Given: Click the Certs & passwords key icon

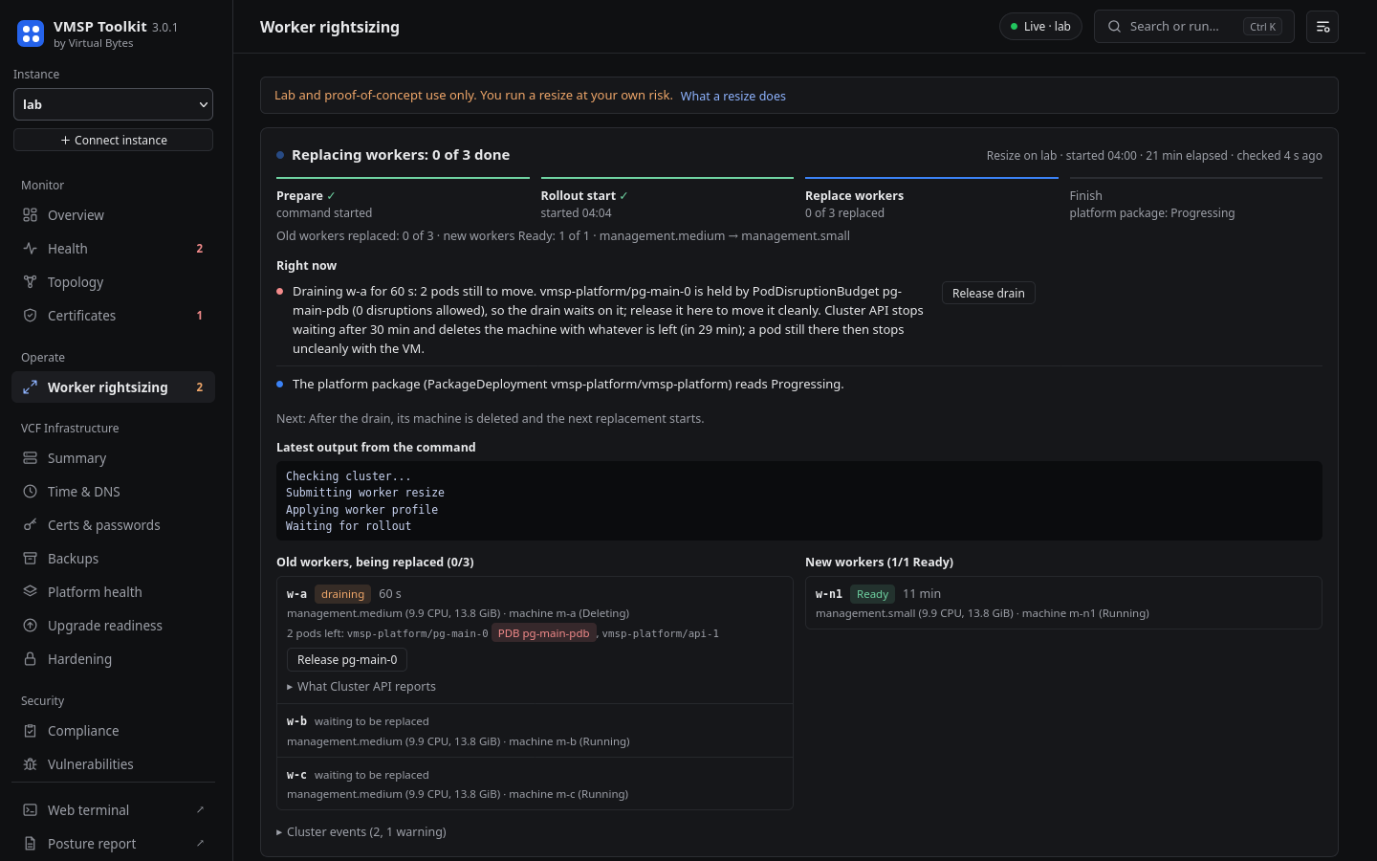Looking at the screenshot, I should coord(31,525).
